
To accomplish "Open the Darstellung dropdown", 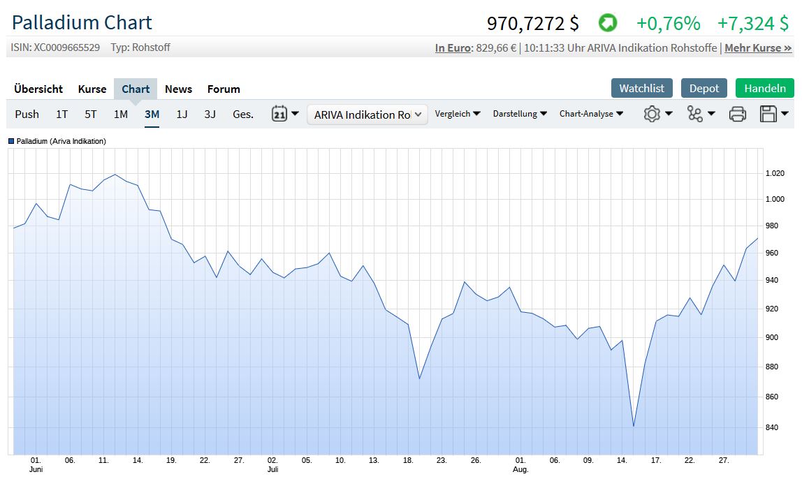I will (x=520, y=114).
